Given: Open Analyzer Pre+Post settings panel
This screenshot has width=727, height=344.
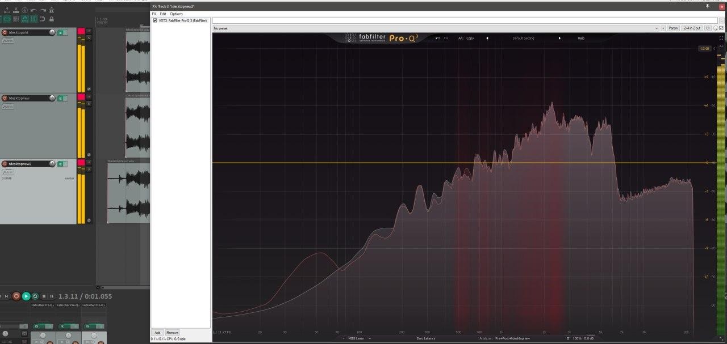Looking at the screenshot, I should pos(512,338).
